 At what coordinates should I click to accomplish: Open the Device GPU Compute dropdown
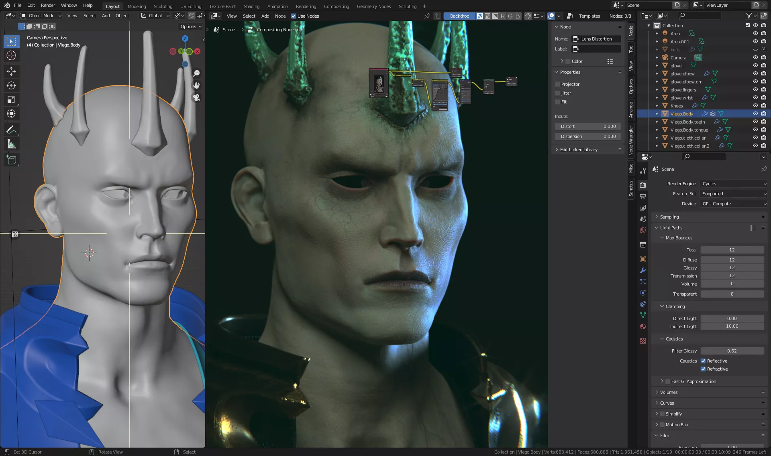pos(734,204)
